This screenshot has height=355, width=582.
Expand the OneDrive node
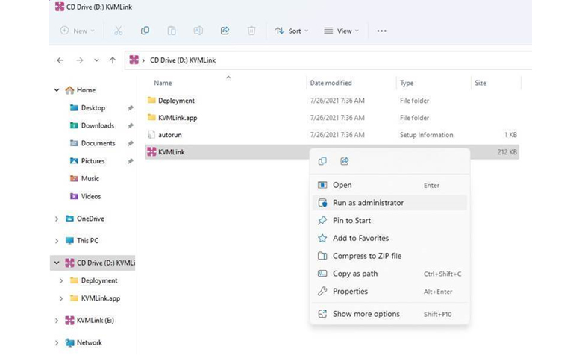(57, 219)
